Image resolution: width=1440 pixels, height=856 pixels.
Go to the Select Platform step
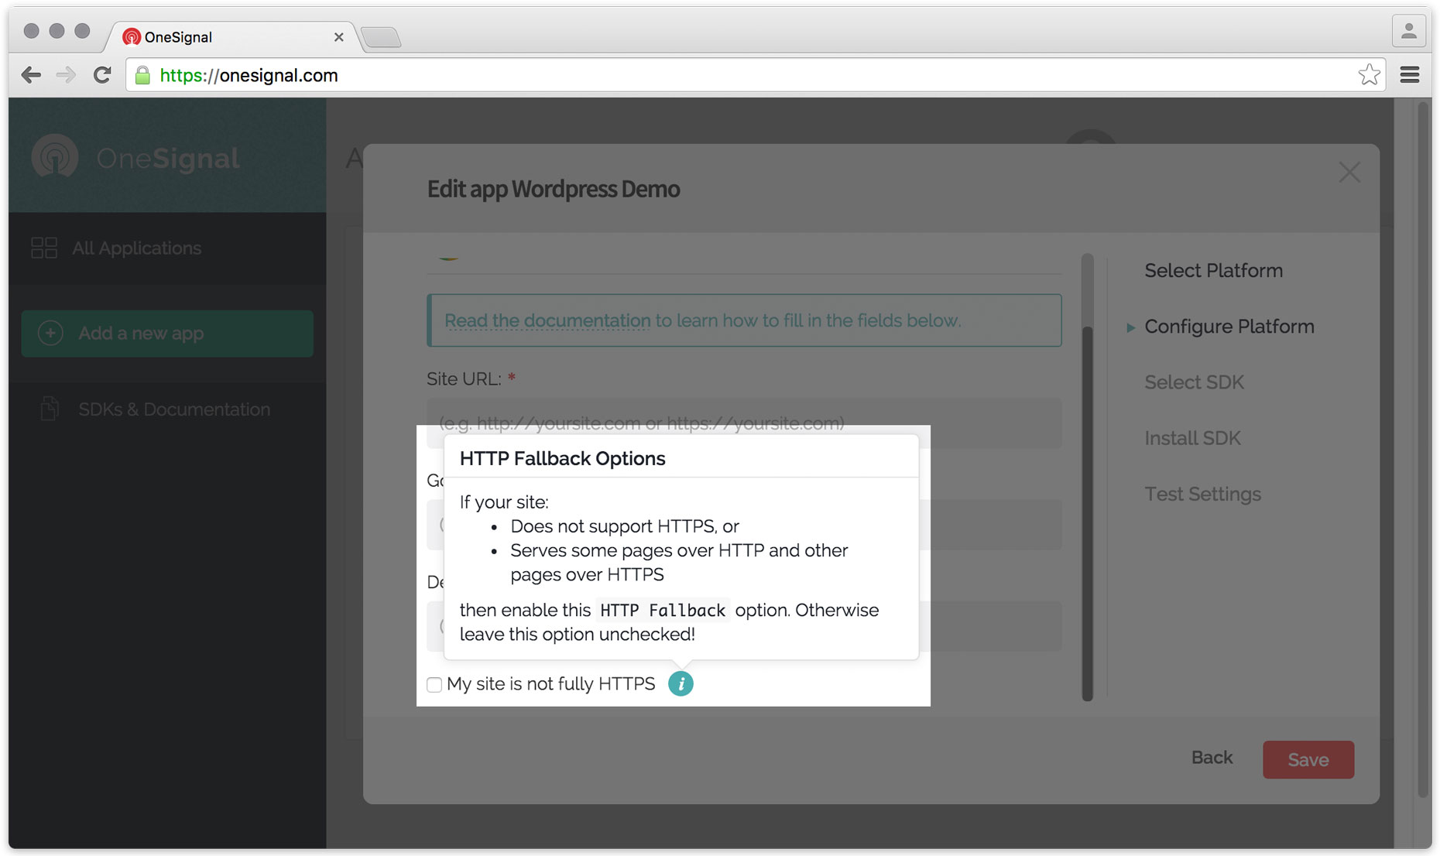1213,271
